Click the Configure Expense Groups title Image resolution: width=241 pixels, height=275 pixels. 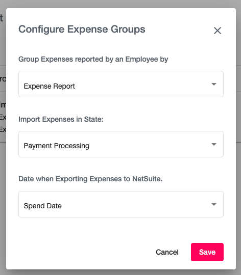(82, 29)
